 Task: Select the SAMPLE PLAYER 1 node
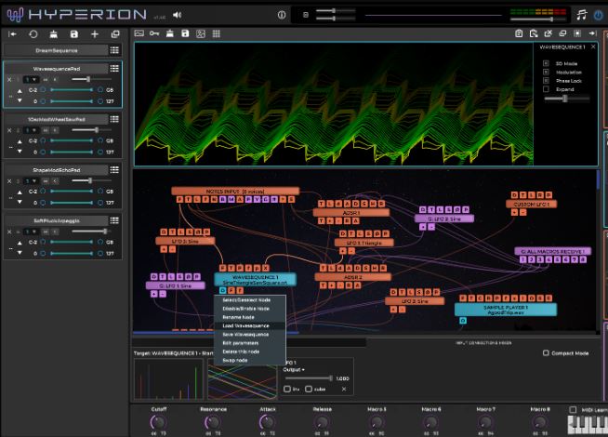pos(506,310)
